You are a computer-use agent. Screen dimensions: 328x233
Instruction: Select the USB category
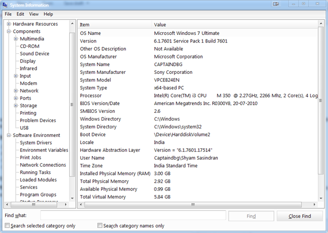tap(24, 128)
